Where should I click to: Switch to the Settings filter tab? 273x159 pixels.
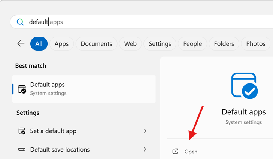point(160,44)
